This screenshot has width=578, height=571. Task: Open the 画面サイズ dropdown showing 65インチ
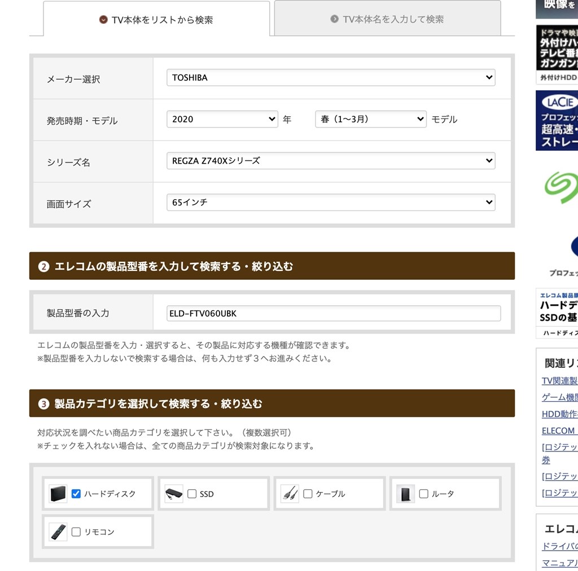(x=331, y=202)
